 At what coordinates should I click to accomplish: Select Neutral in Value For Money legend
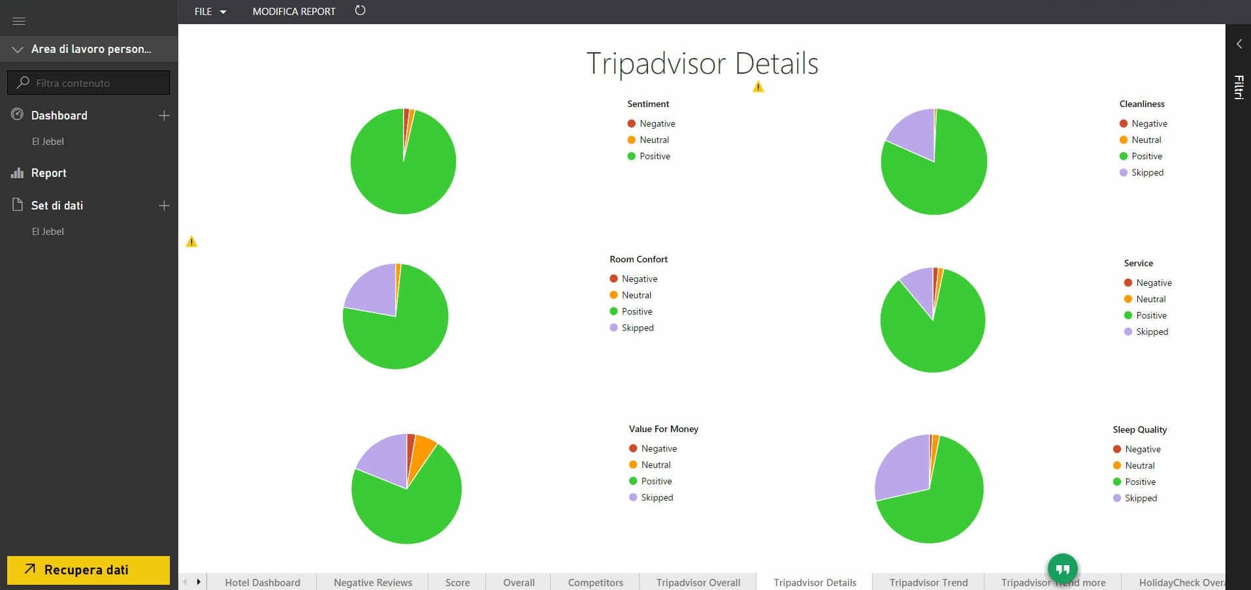[x=650, y=465]
